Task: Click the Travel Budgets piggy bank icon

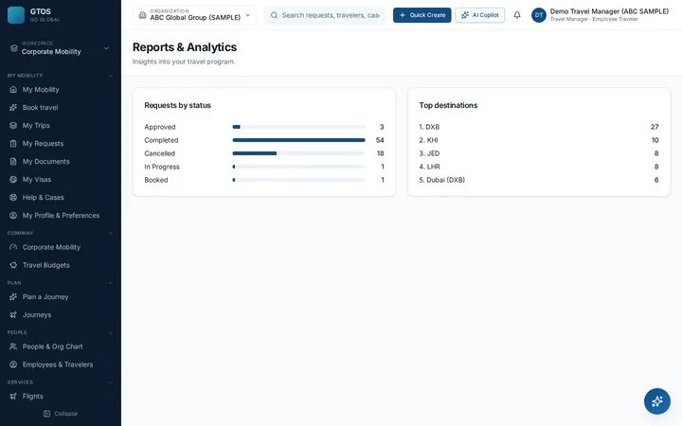Action: pyautogui.click(x=13, y=265)
